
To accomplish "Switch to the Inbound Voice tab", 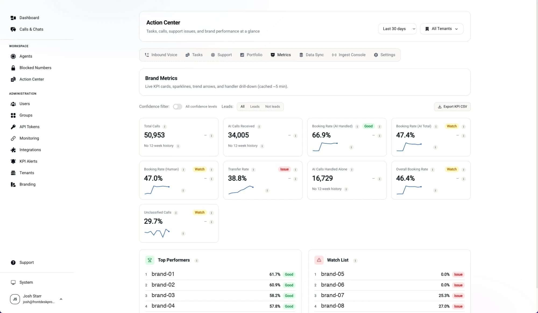I will coord(161,55).
